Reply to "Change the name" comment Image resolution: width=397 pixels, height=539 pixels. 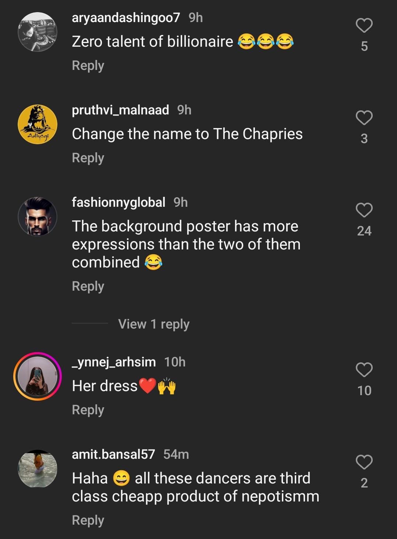point(88,158)
